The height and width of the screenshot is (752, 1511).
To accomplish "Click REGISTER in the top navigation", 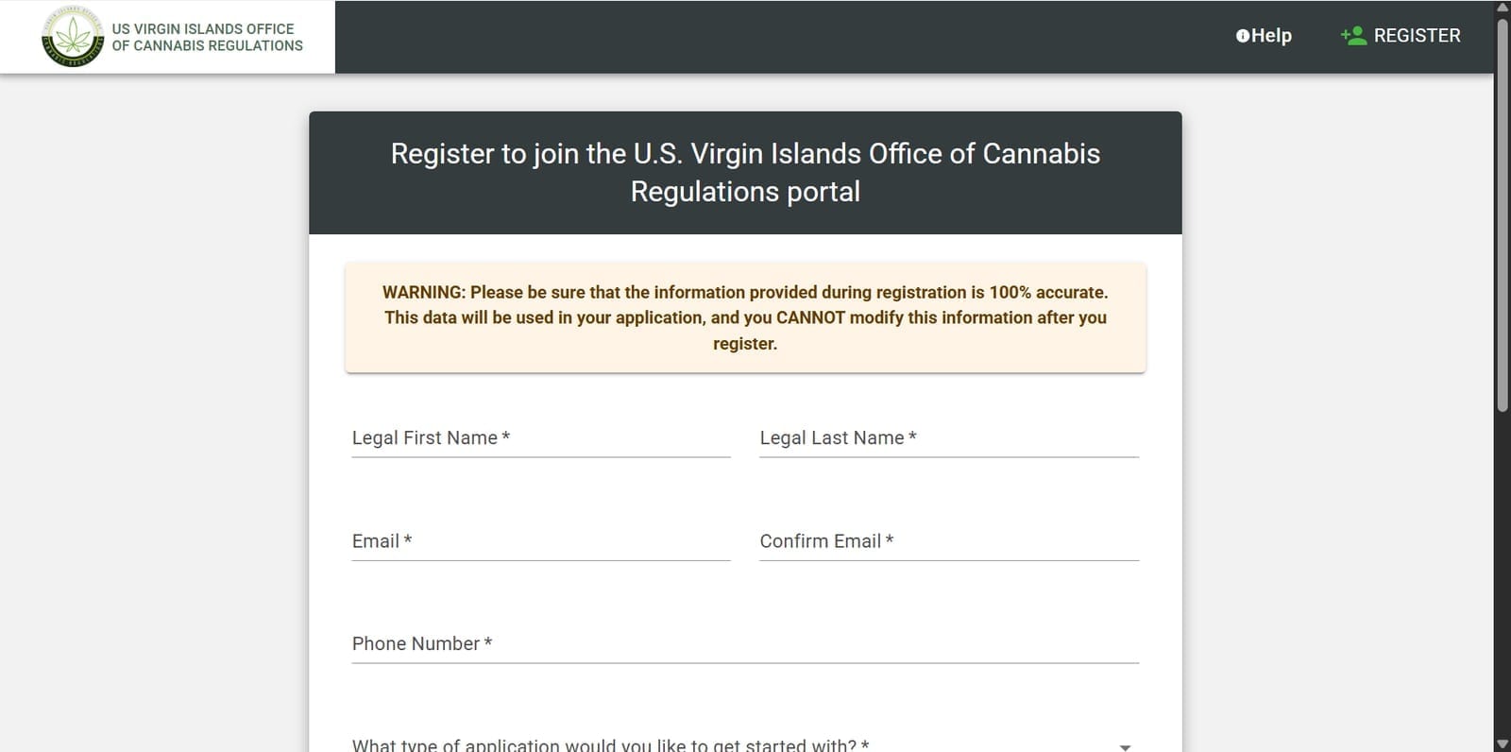I will pos(1417,36).
